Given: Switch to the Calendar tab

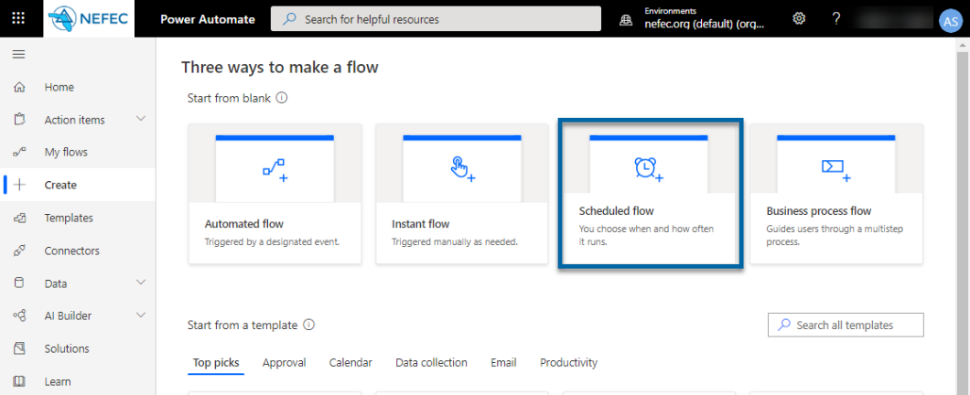Looking at the screenshot, I should pyautogui.click(x=350, y=363).
